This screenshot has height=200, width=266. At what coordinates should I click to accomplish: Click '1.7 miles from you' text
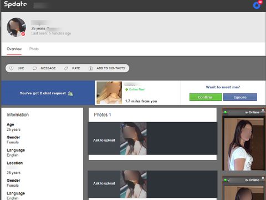pyautogui.click(x=141, y=101)
